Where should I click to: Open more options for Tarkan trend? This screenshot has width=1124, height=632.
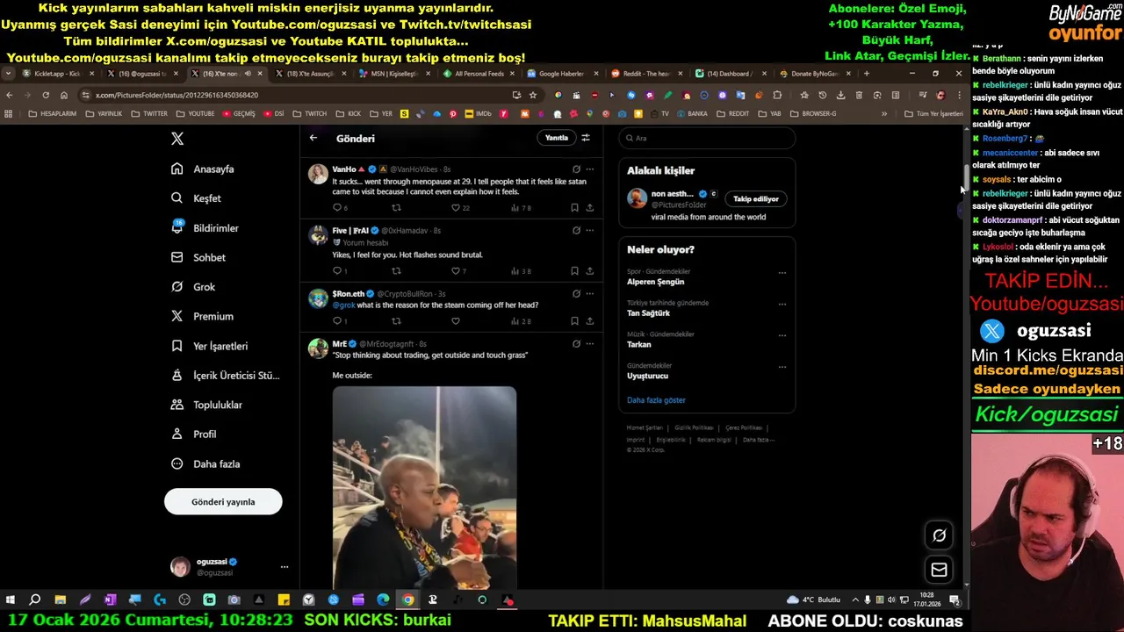(782, 336)
